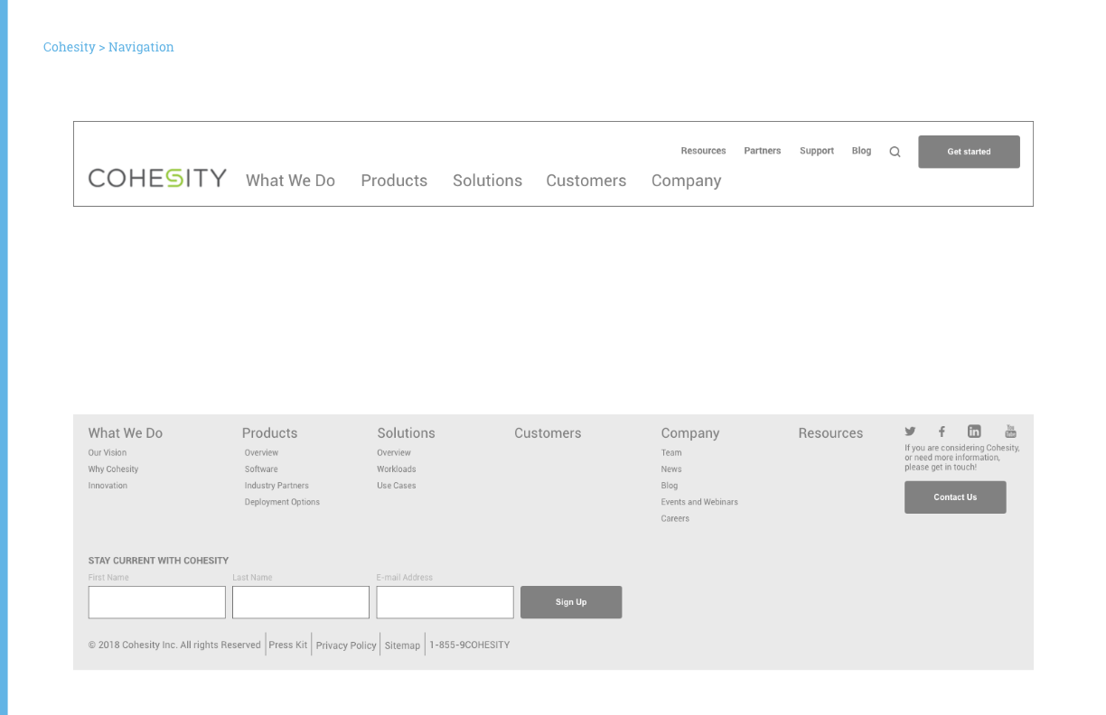
Task: Open the LinkedIn icon in footer
Action: [974, 432]
